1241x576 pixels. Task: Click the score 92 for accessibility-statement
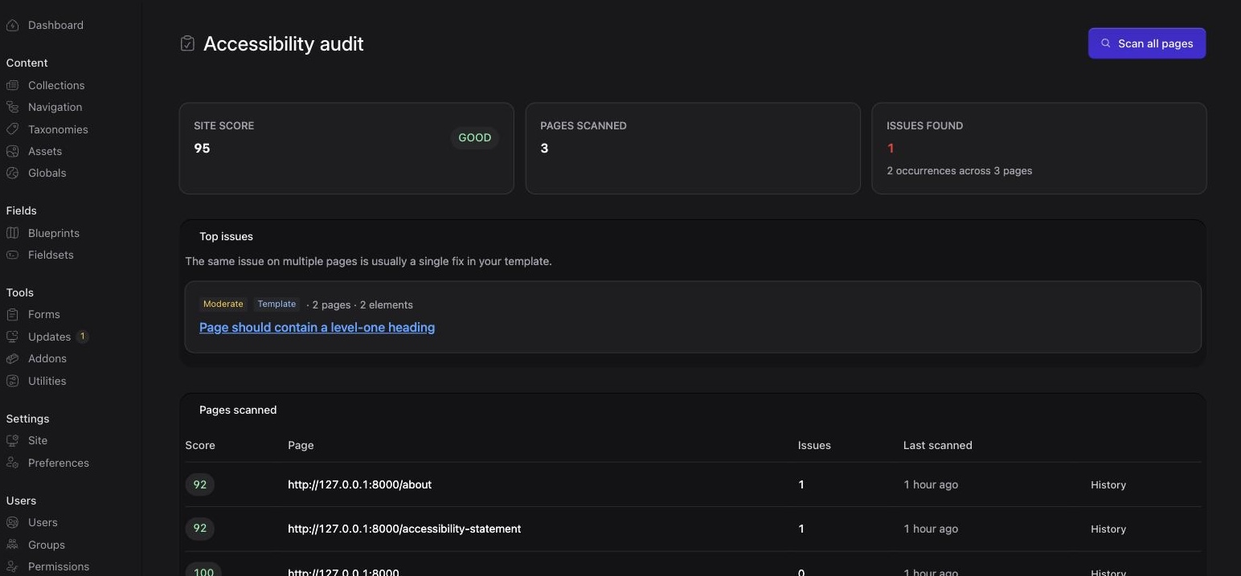click(200, 528)
